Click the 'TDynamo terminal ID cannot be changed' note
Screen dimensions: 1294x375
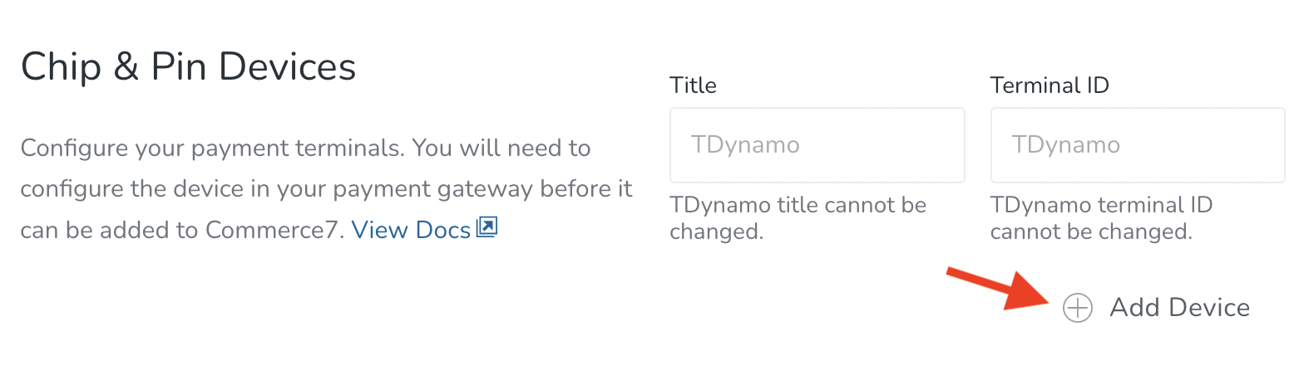coord(1100,218)
